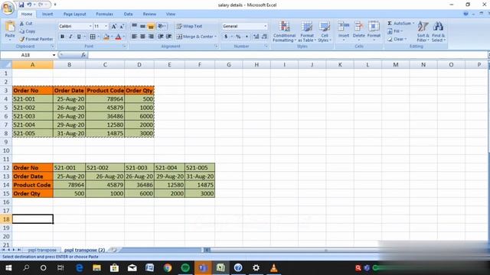
Task: Switch to the Data tab
Action: click(x=128, y=14)
